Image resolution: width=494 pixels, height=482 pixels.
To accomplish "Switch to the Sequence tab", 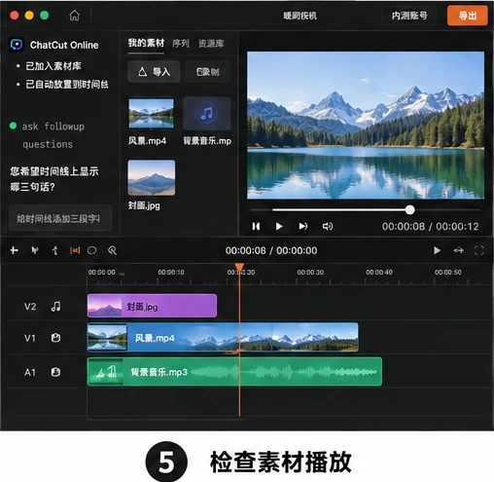I will pyautogui.click(x=181, y=43).
